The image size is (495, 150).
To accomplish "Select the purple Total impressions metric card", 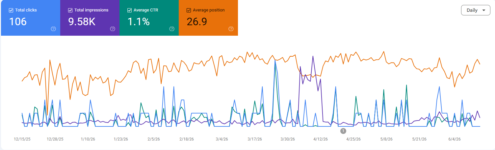I will [x=90, y=18].
